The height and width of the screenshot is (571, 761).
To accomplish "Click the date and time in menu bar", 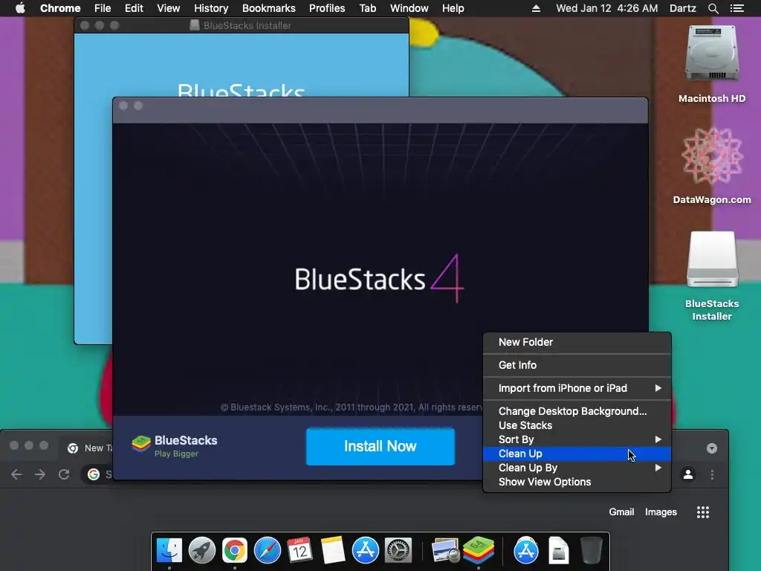I will click(x=606, y=8).
